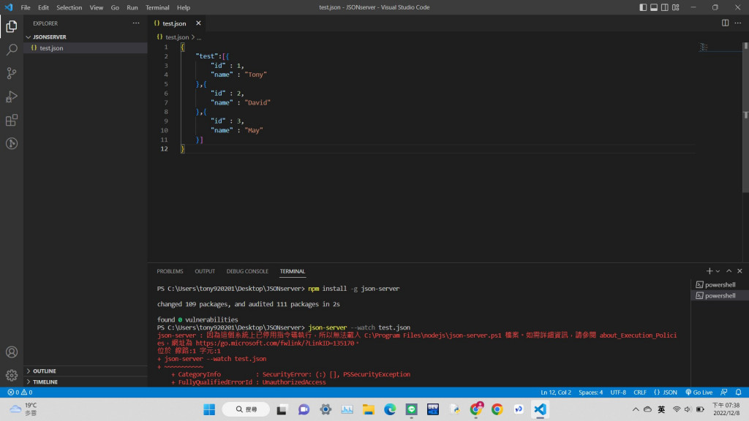Screen dimensions: 749x421
Task: Open the Manage settings gear
Action: (x=12, y=375)
